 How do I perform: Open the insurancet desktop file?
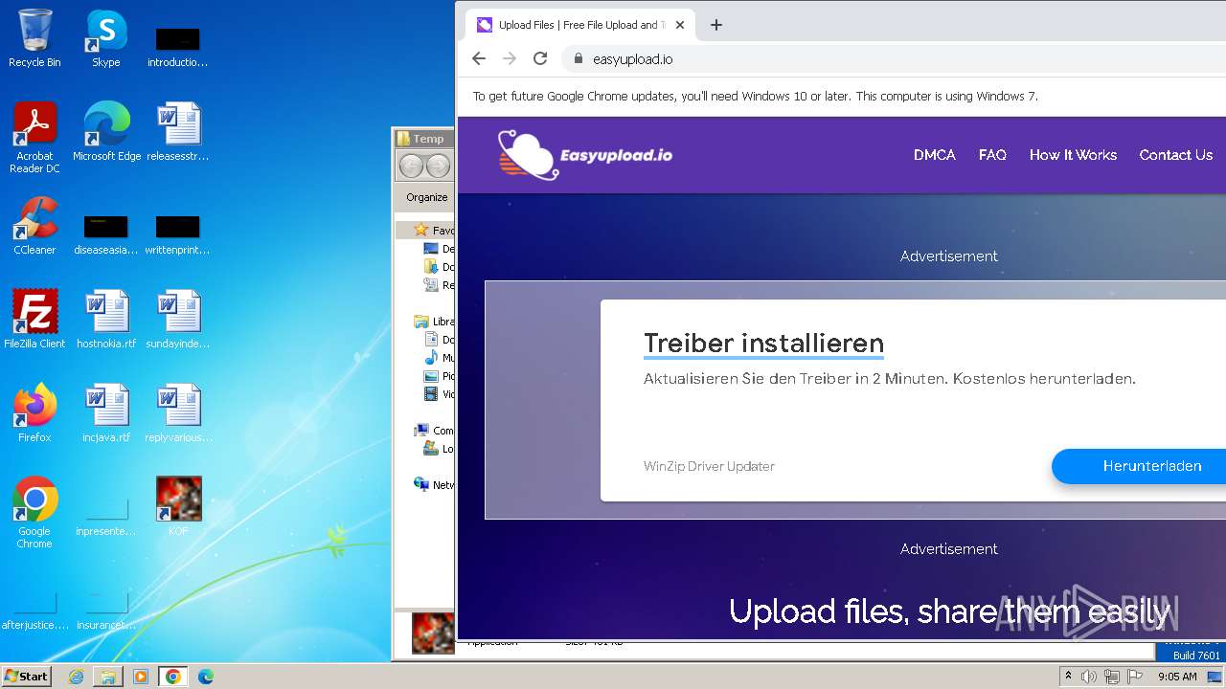106,609
